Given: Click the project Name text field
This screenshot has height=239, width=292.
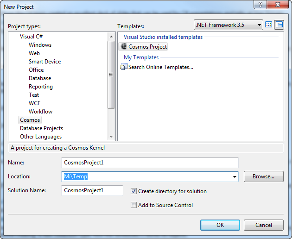Looking at the screenshot, I should coord(150,163).
